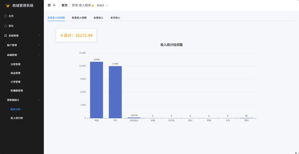Click the home icon beside 前台
299x154 pixels.
click(6, 26)
